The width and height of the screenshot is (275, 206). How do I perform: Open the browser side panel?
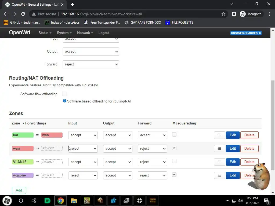234,14
